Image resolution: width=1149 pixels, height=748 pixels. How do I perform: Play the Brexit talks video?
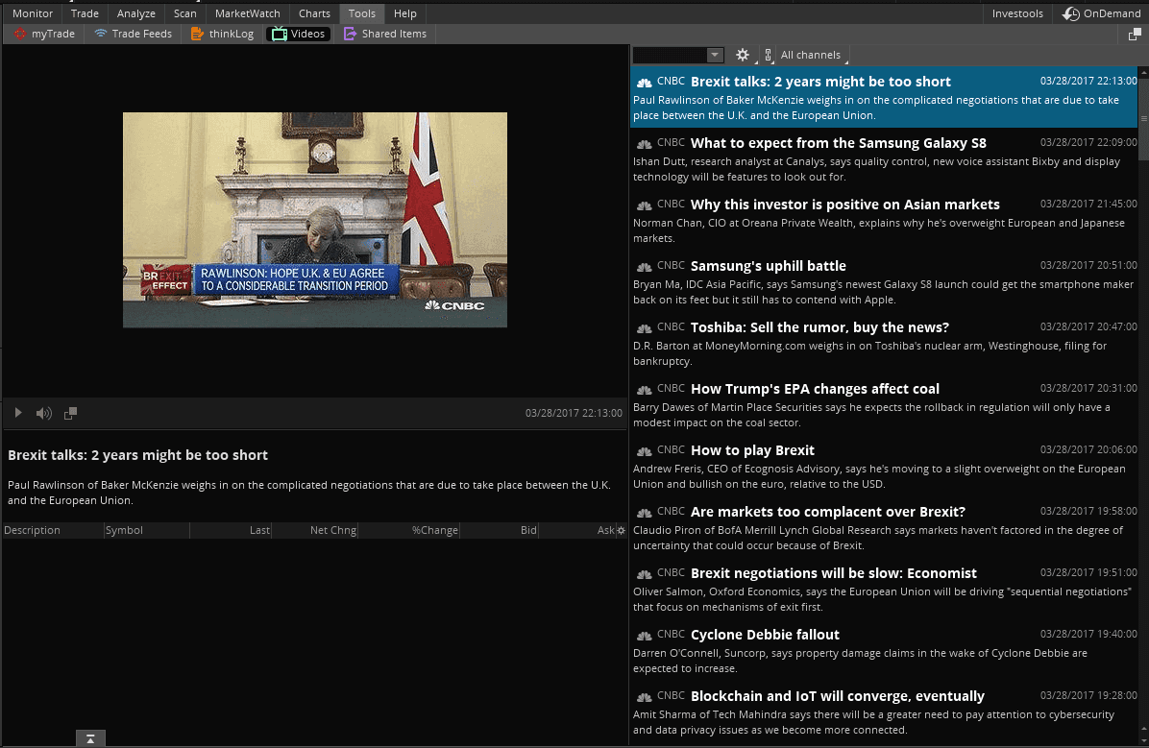[18, 413]
